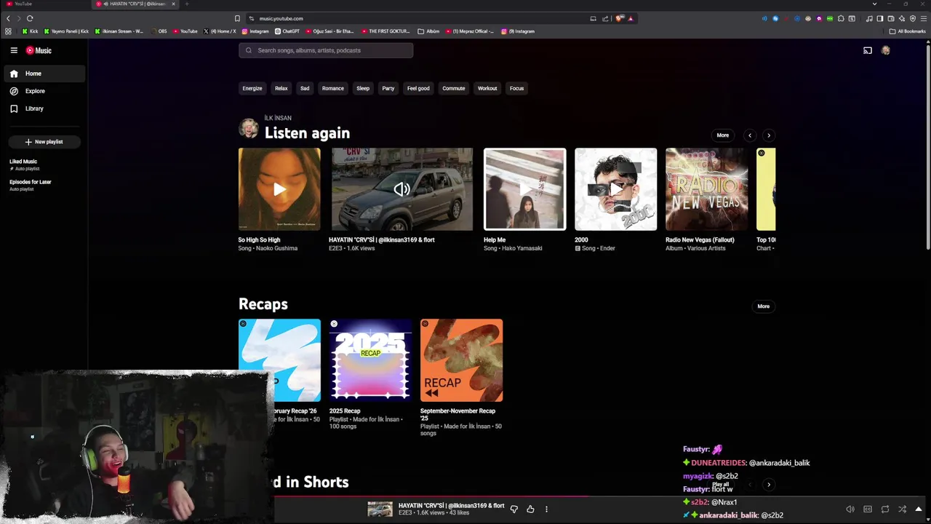Open the Home section in sidebar
931x524 pixels.
pyautogui.click(x=44, y=74)
